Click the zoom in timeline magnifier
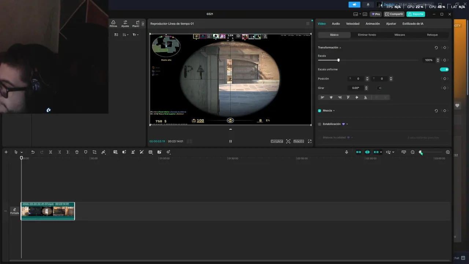This screenshot has width=469, height=264. tap(448, 152)
